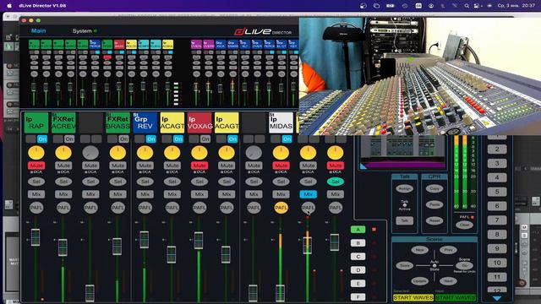
Task: Select the Ip RAP channel with Sel
Action: click(x=36, y=182)
